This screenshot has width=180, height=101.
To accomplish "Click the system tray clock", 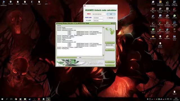I will [176, 99].
